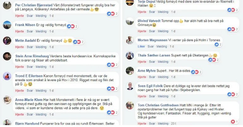243x127 pixels.
Task: Click like-heart reactions on Frank Nilsen's comment
Action: pyautogui.click(x=72, y=26)
